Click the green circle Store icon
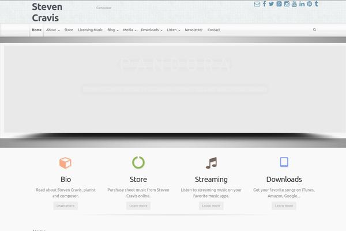 click(138, 162)
